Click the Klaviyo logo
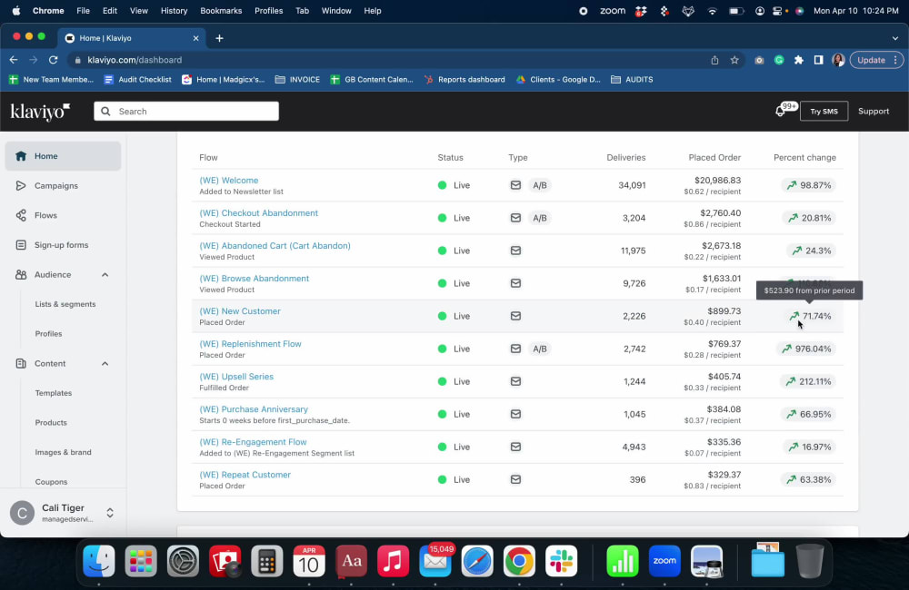The height and width of the screenshot is (590, 909). pos(40,111)
